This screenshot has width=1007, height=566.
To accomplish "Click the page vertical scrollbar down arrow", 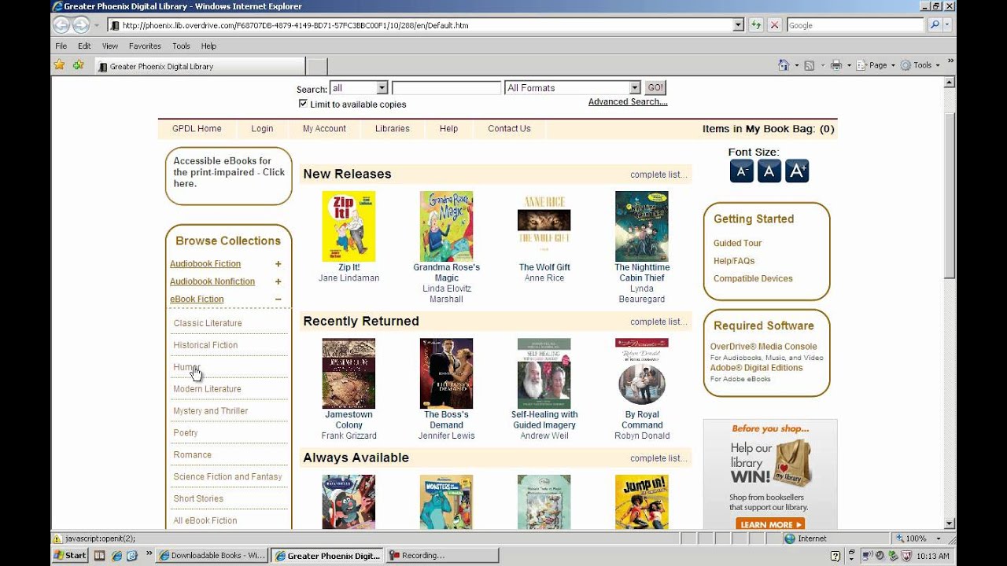I will point(949,523).
